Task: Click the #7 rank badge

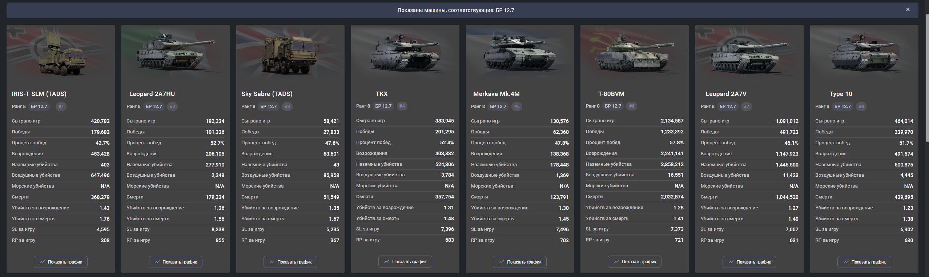Action: 747,107
